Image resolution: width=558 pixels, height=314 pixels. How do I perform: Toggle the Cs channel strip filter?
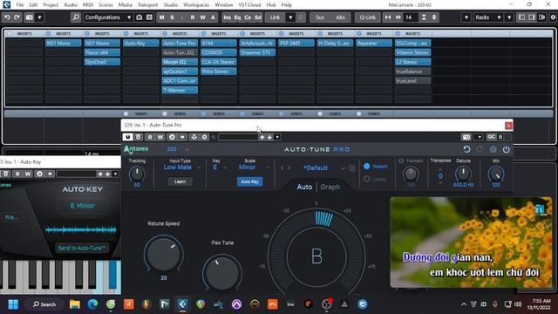point(248,17)
